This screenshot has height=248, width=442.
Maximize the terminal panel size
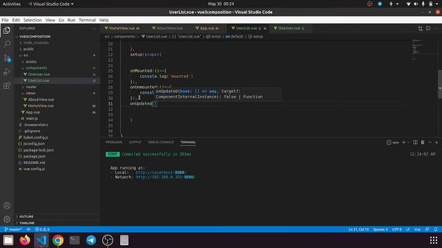pos(430,143)
